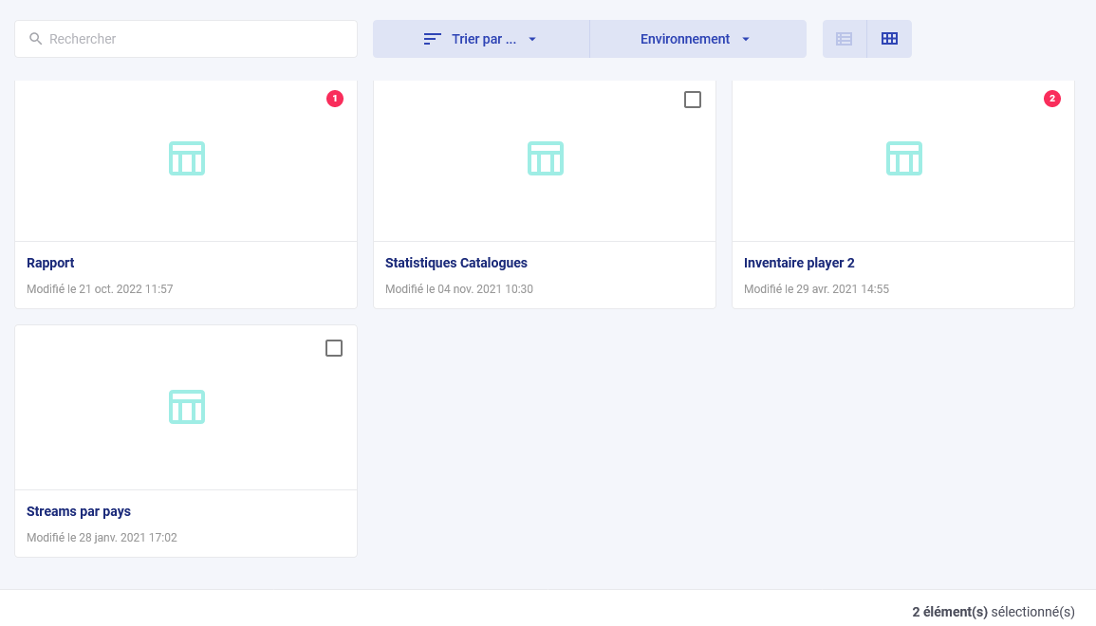The width and height of the screenshot is (1096, 626).
Task: Select the list view icon
Action: pos(845,39)
